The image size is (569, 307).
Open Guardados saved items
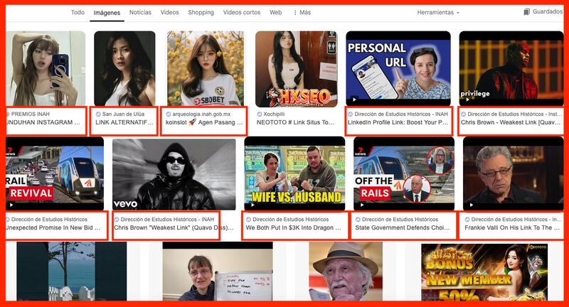click(543, 11)
